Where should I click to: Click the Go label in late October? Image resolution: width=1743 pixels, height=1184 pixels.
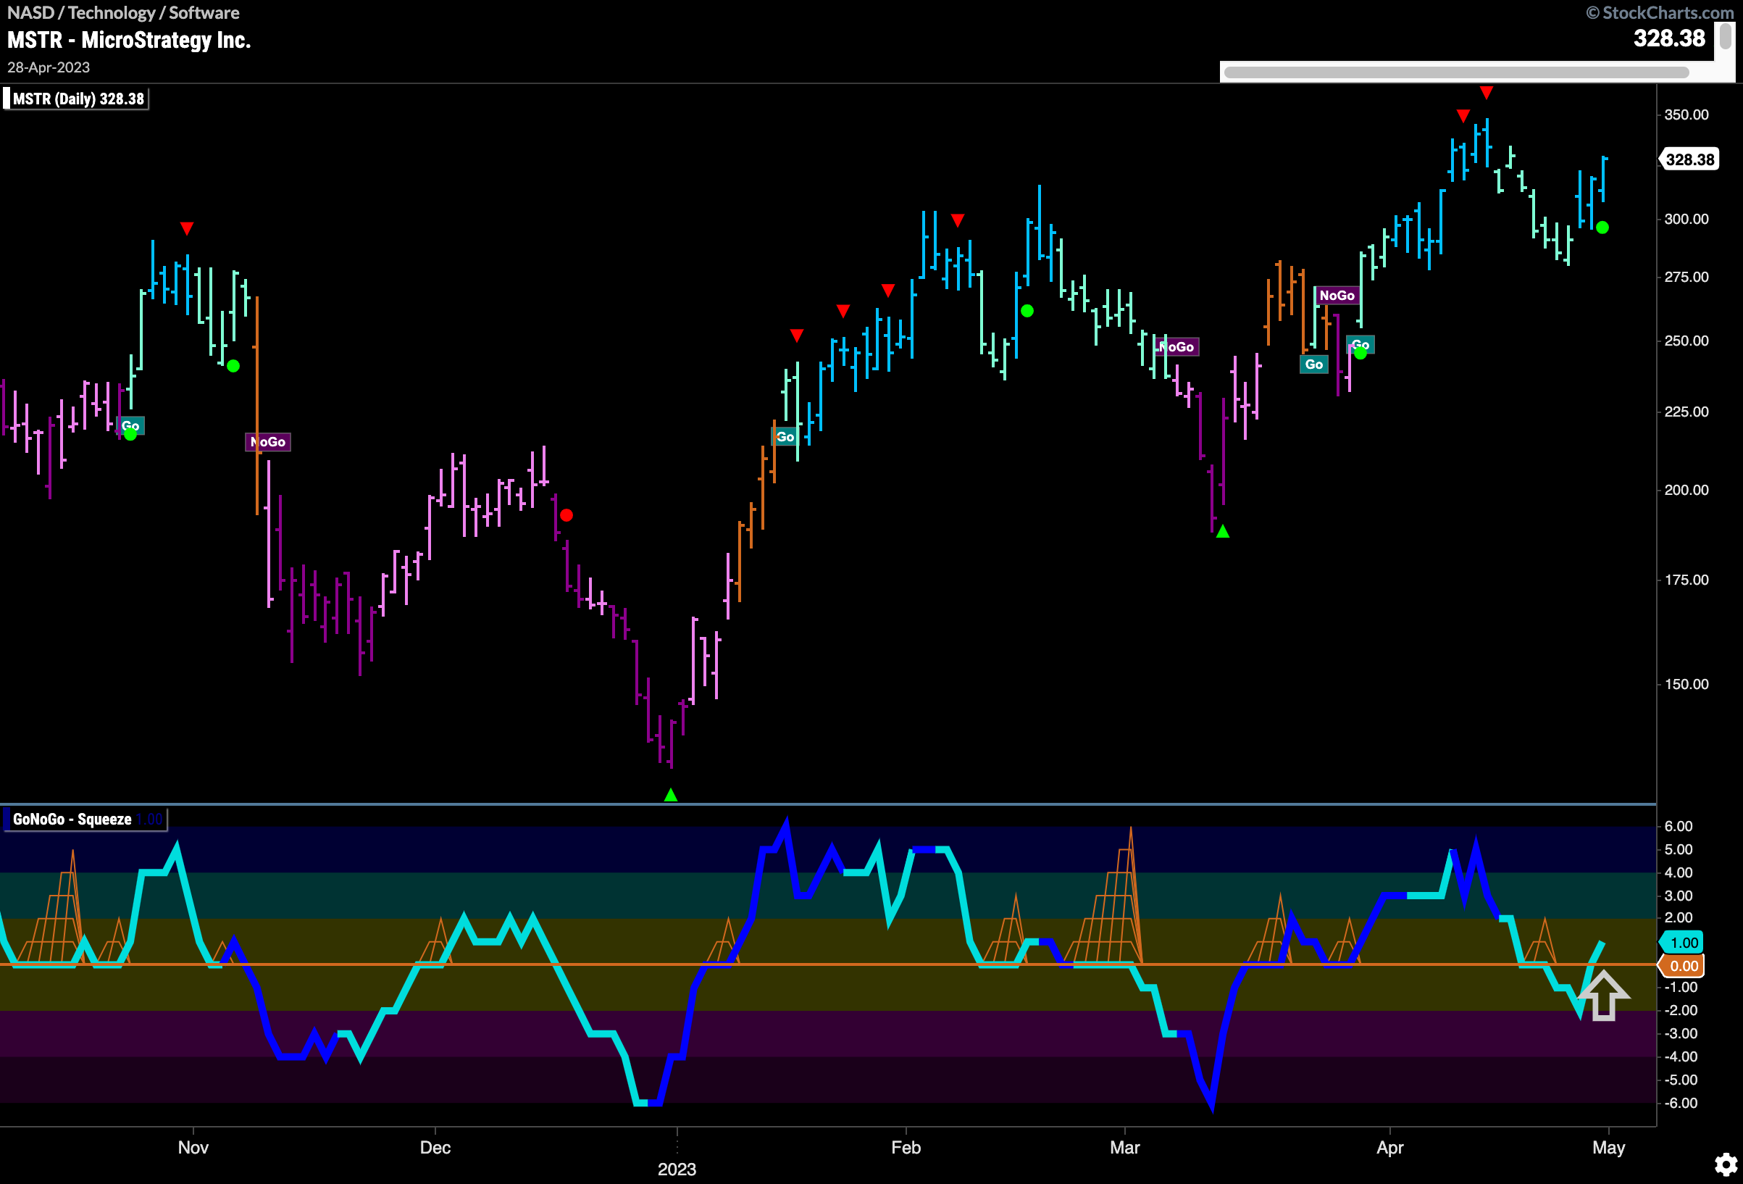[x=131, y=425]
